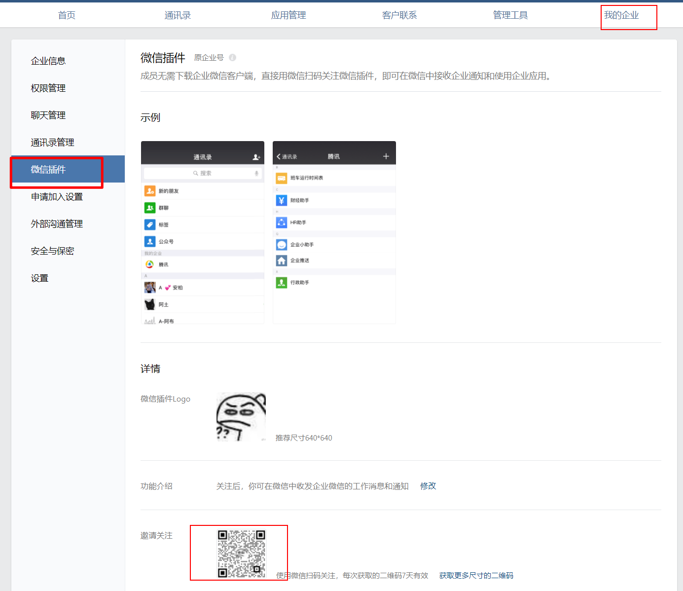The width and height of the screenshot is (683, 591).
Task: Click the info icon beside 原企业号
Action: [232, 58]
